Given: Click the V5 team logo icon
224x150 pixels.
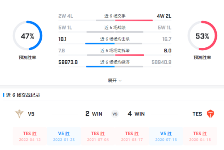Looking at the screenshot, I should point(19,114).
